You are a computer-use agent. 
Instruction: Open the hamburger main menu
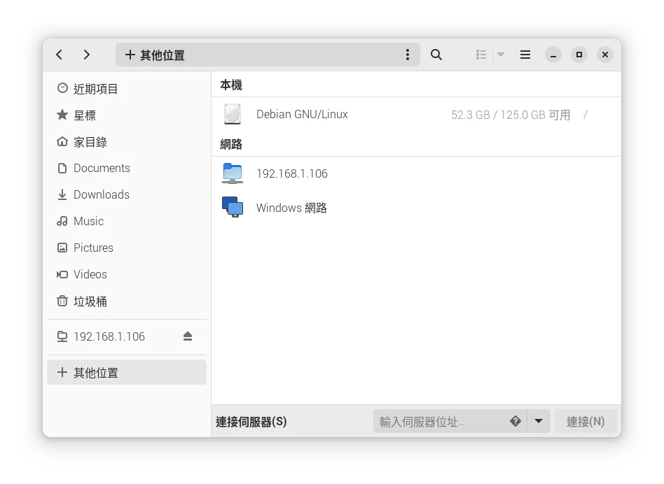525,55
